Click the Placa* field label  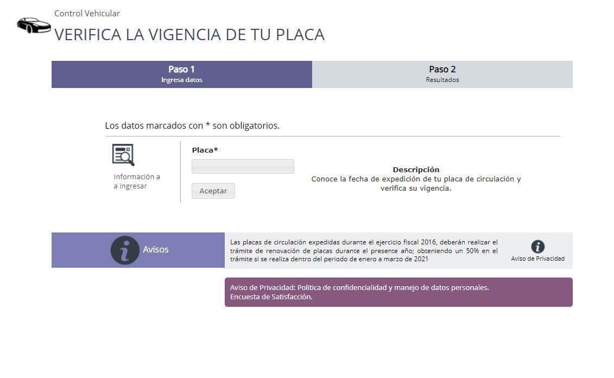(205, 150)
